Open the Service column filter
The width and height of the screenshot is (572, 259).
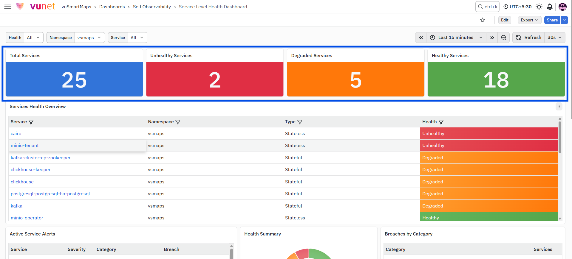[31, 122]
